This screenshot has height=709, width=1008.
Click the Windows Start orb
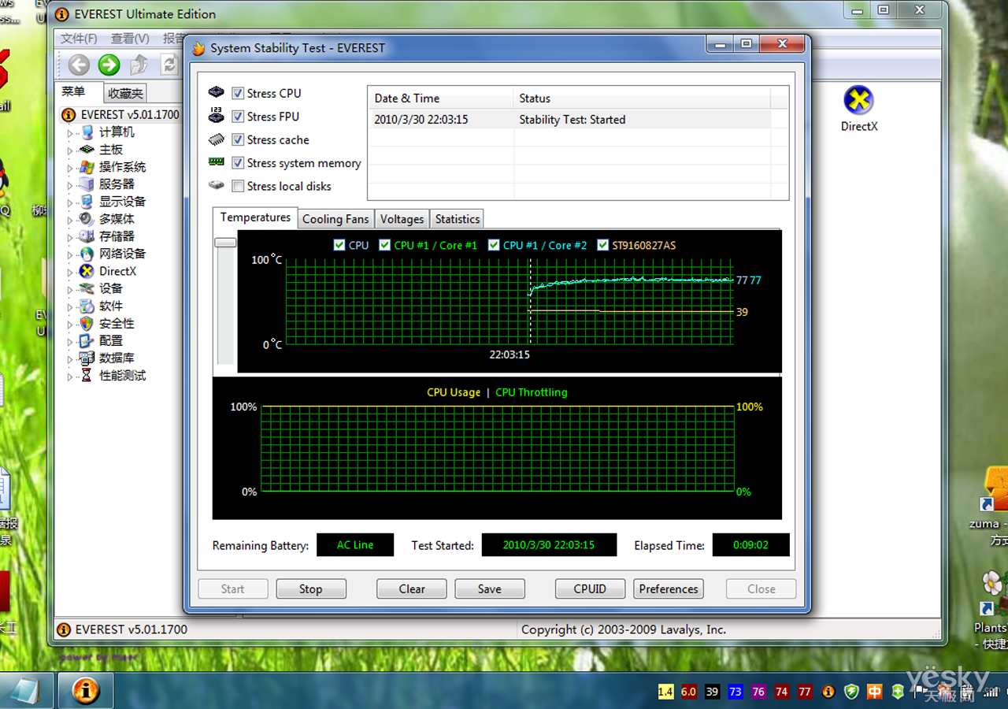(27, 691)
